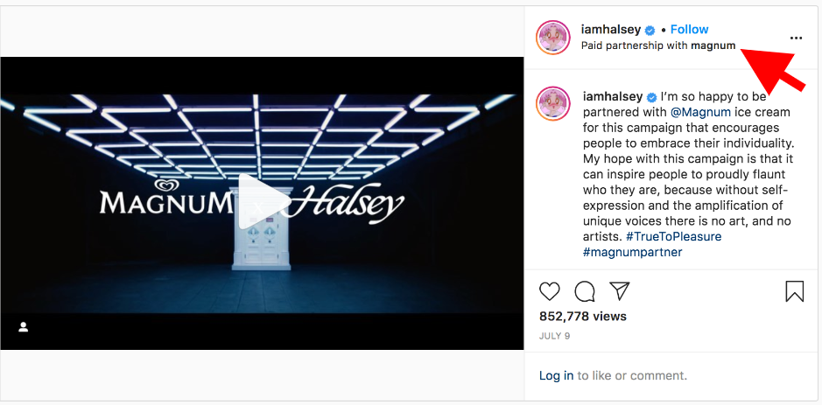The height and width of the screenshot is (405, 822).
Task: Click the 852,778 views count
Action: click(583, 316)
